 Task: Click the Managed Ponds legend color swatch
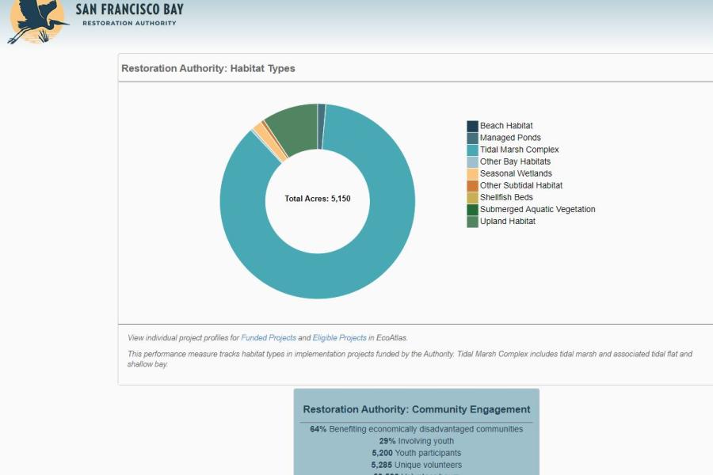point(472,138)
